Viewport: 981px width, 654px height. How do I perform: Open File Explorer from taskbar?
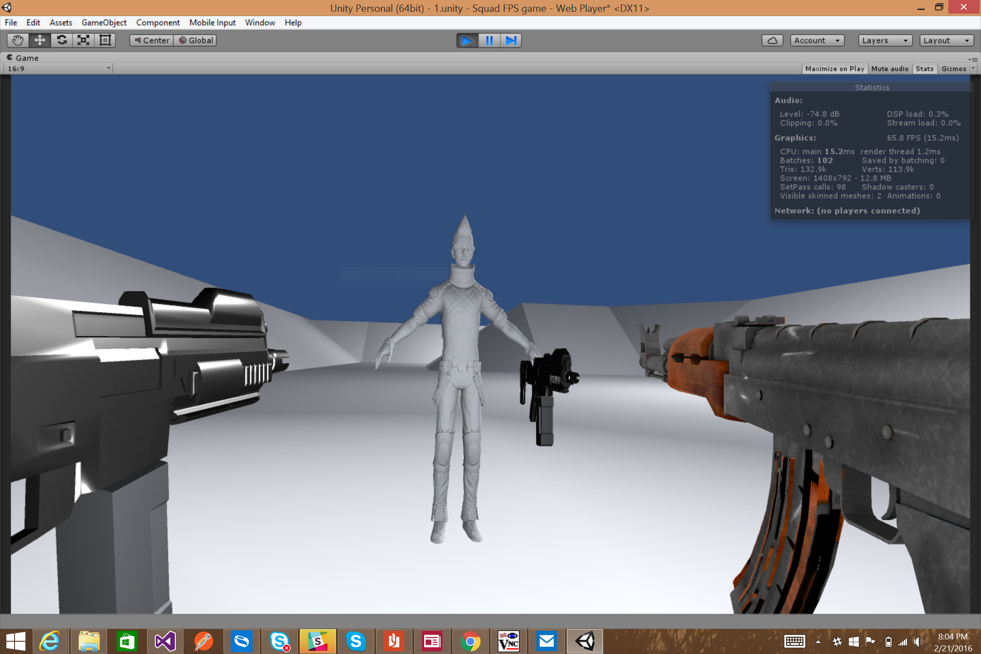[89, 641]
